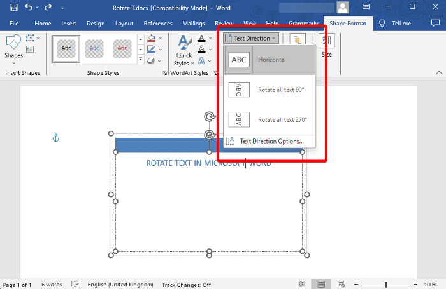Open the Shape Styles dialog launcher

[x=164, y=73]
